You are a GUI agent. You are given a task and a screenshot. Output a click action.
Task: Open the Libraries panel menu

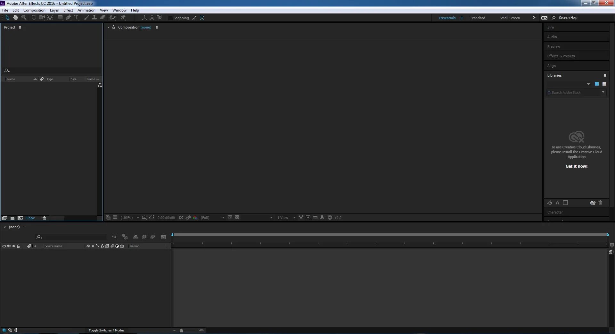point(605,75)
